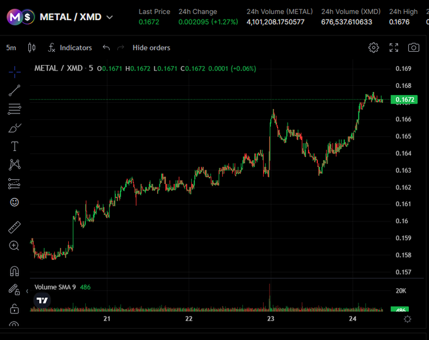This screenshot has height=340, width=429.
Task: Click price level 0.169 on the scale
Action: [403, 69]
